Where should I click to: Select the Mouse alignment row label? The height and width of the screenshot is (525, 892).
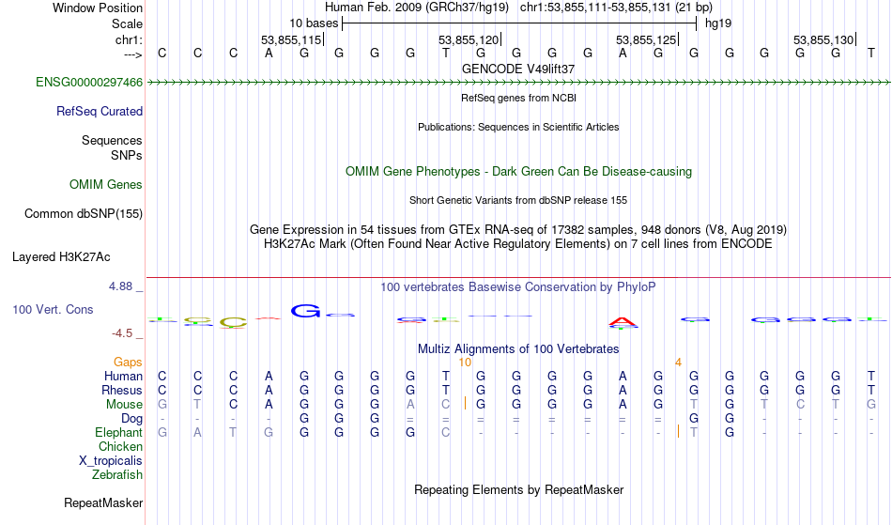(125, 405)
